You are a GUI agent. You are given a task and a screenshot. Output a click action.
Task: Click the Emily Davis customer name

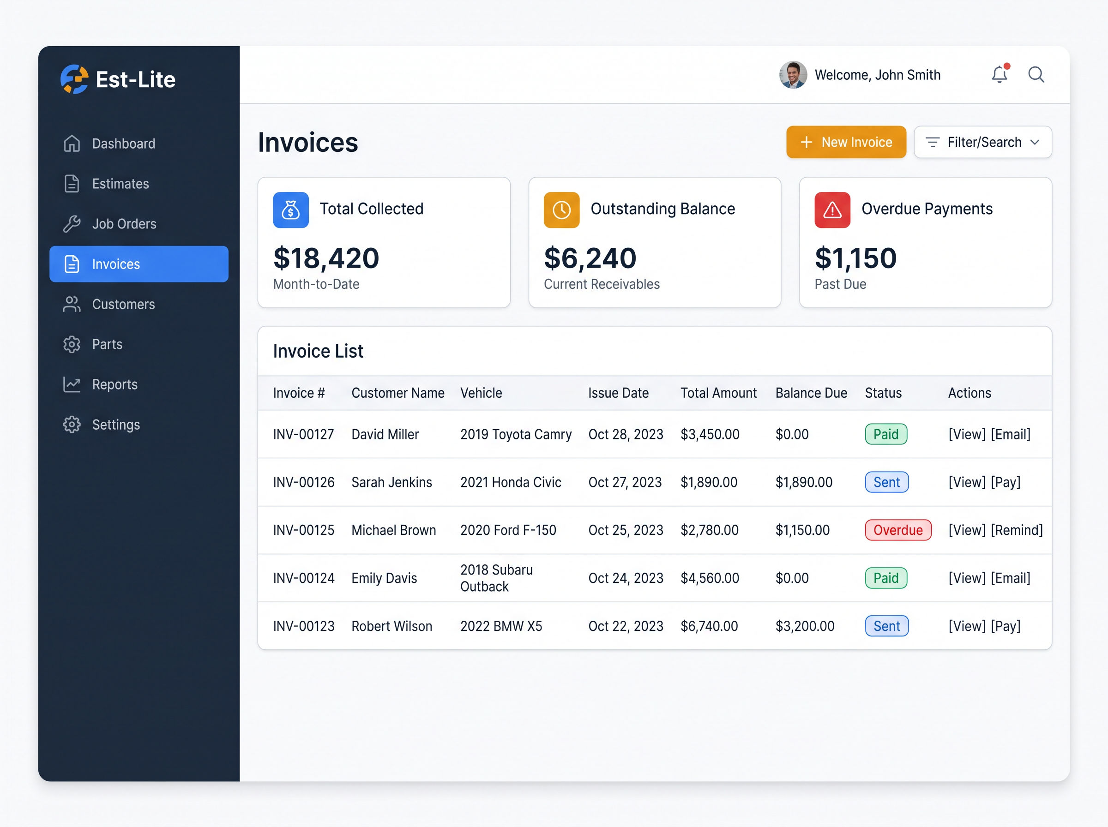pos(384,578)
